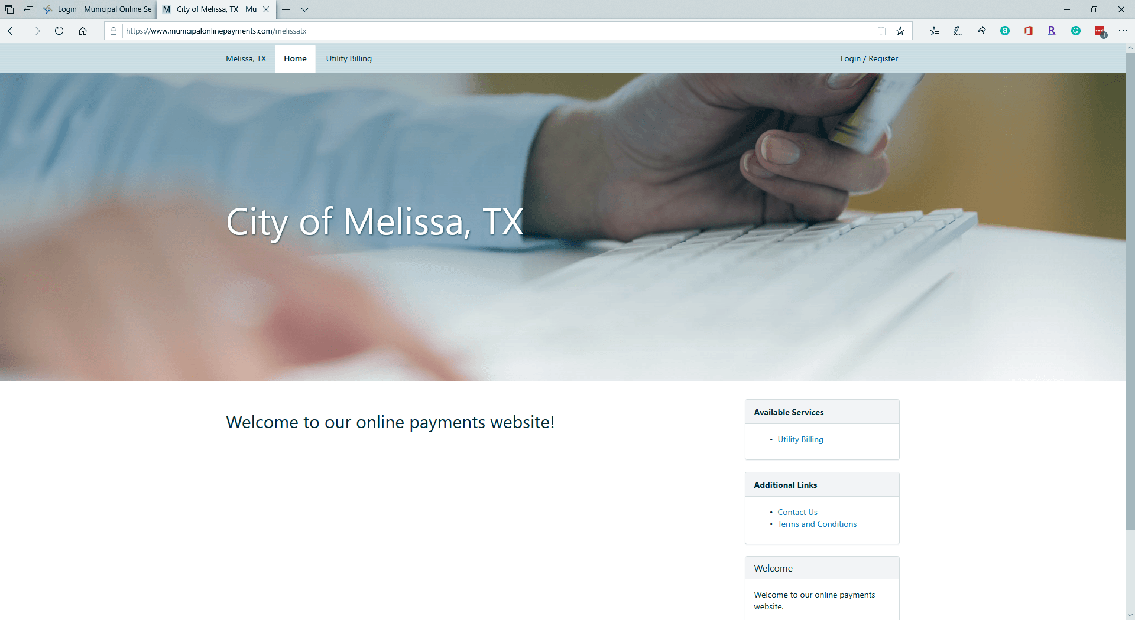Click the Login / Register link
The width and height of the screenshot is (1135, 620).
pos(869,58)
